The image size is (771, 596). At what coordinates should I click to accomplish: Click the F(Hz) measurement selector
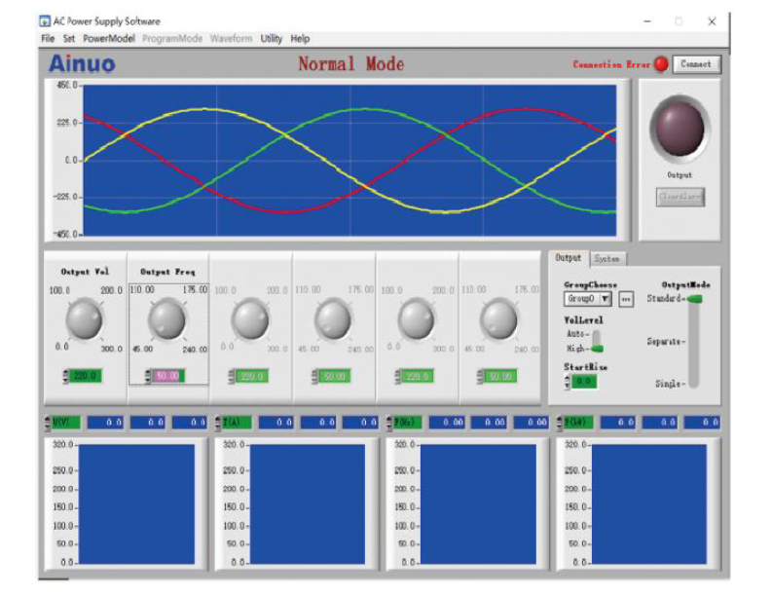point(408,423)
